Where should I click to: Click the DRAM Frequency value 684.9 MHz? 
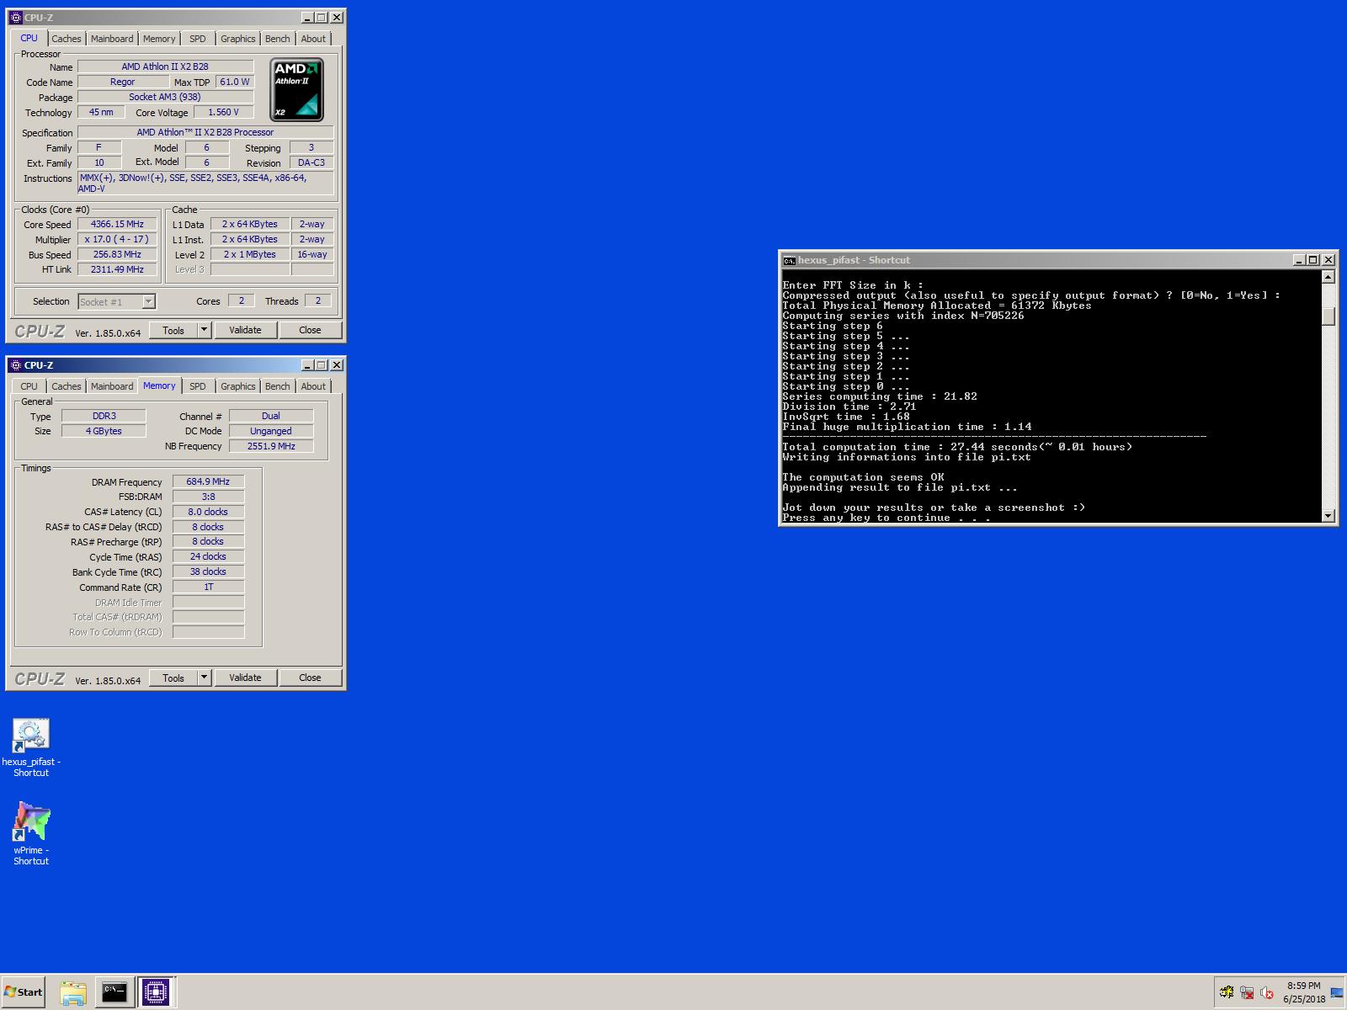(x=209, y=481)
